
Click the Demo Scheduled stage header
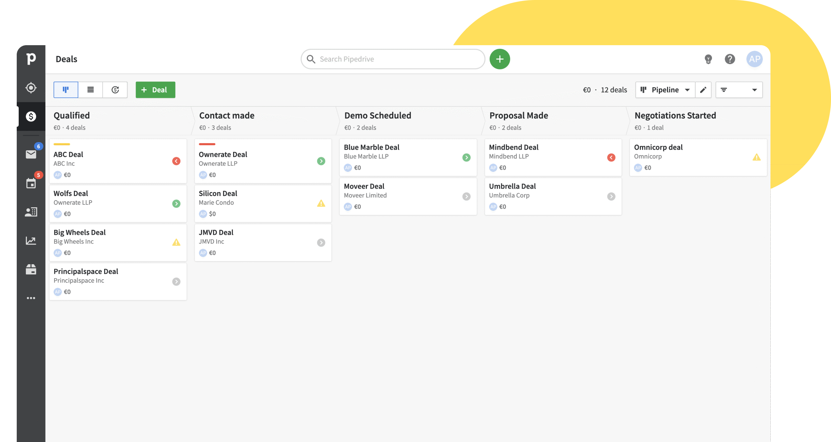tap(378, 115)
